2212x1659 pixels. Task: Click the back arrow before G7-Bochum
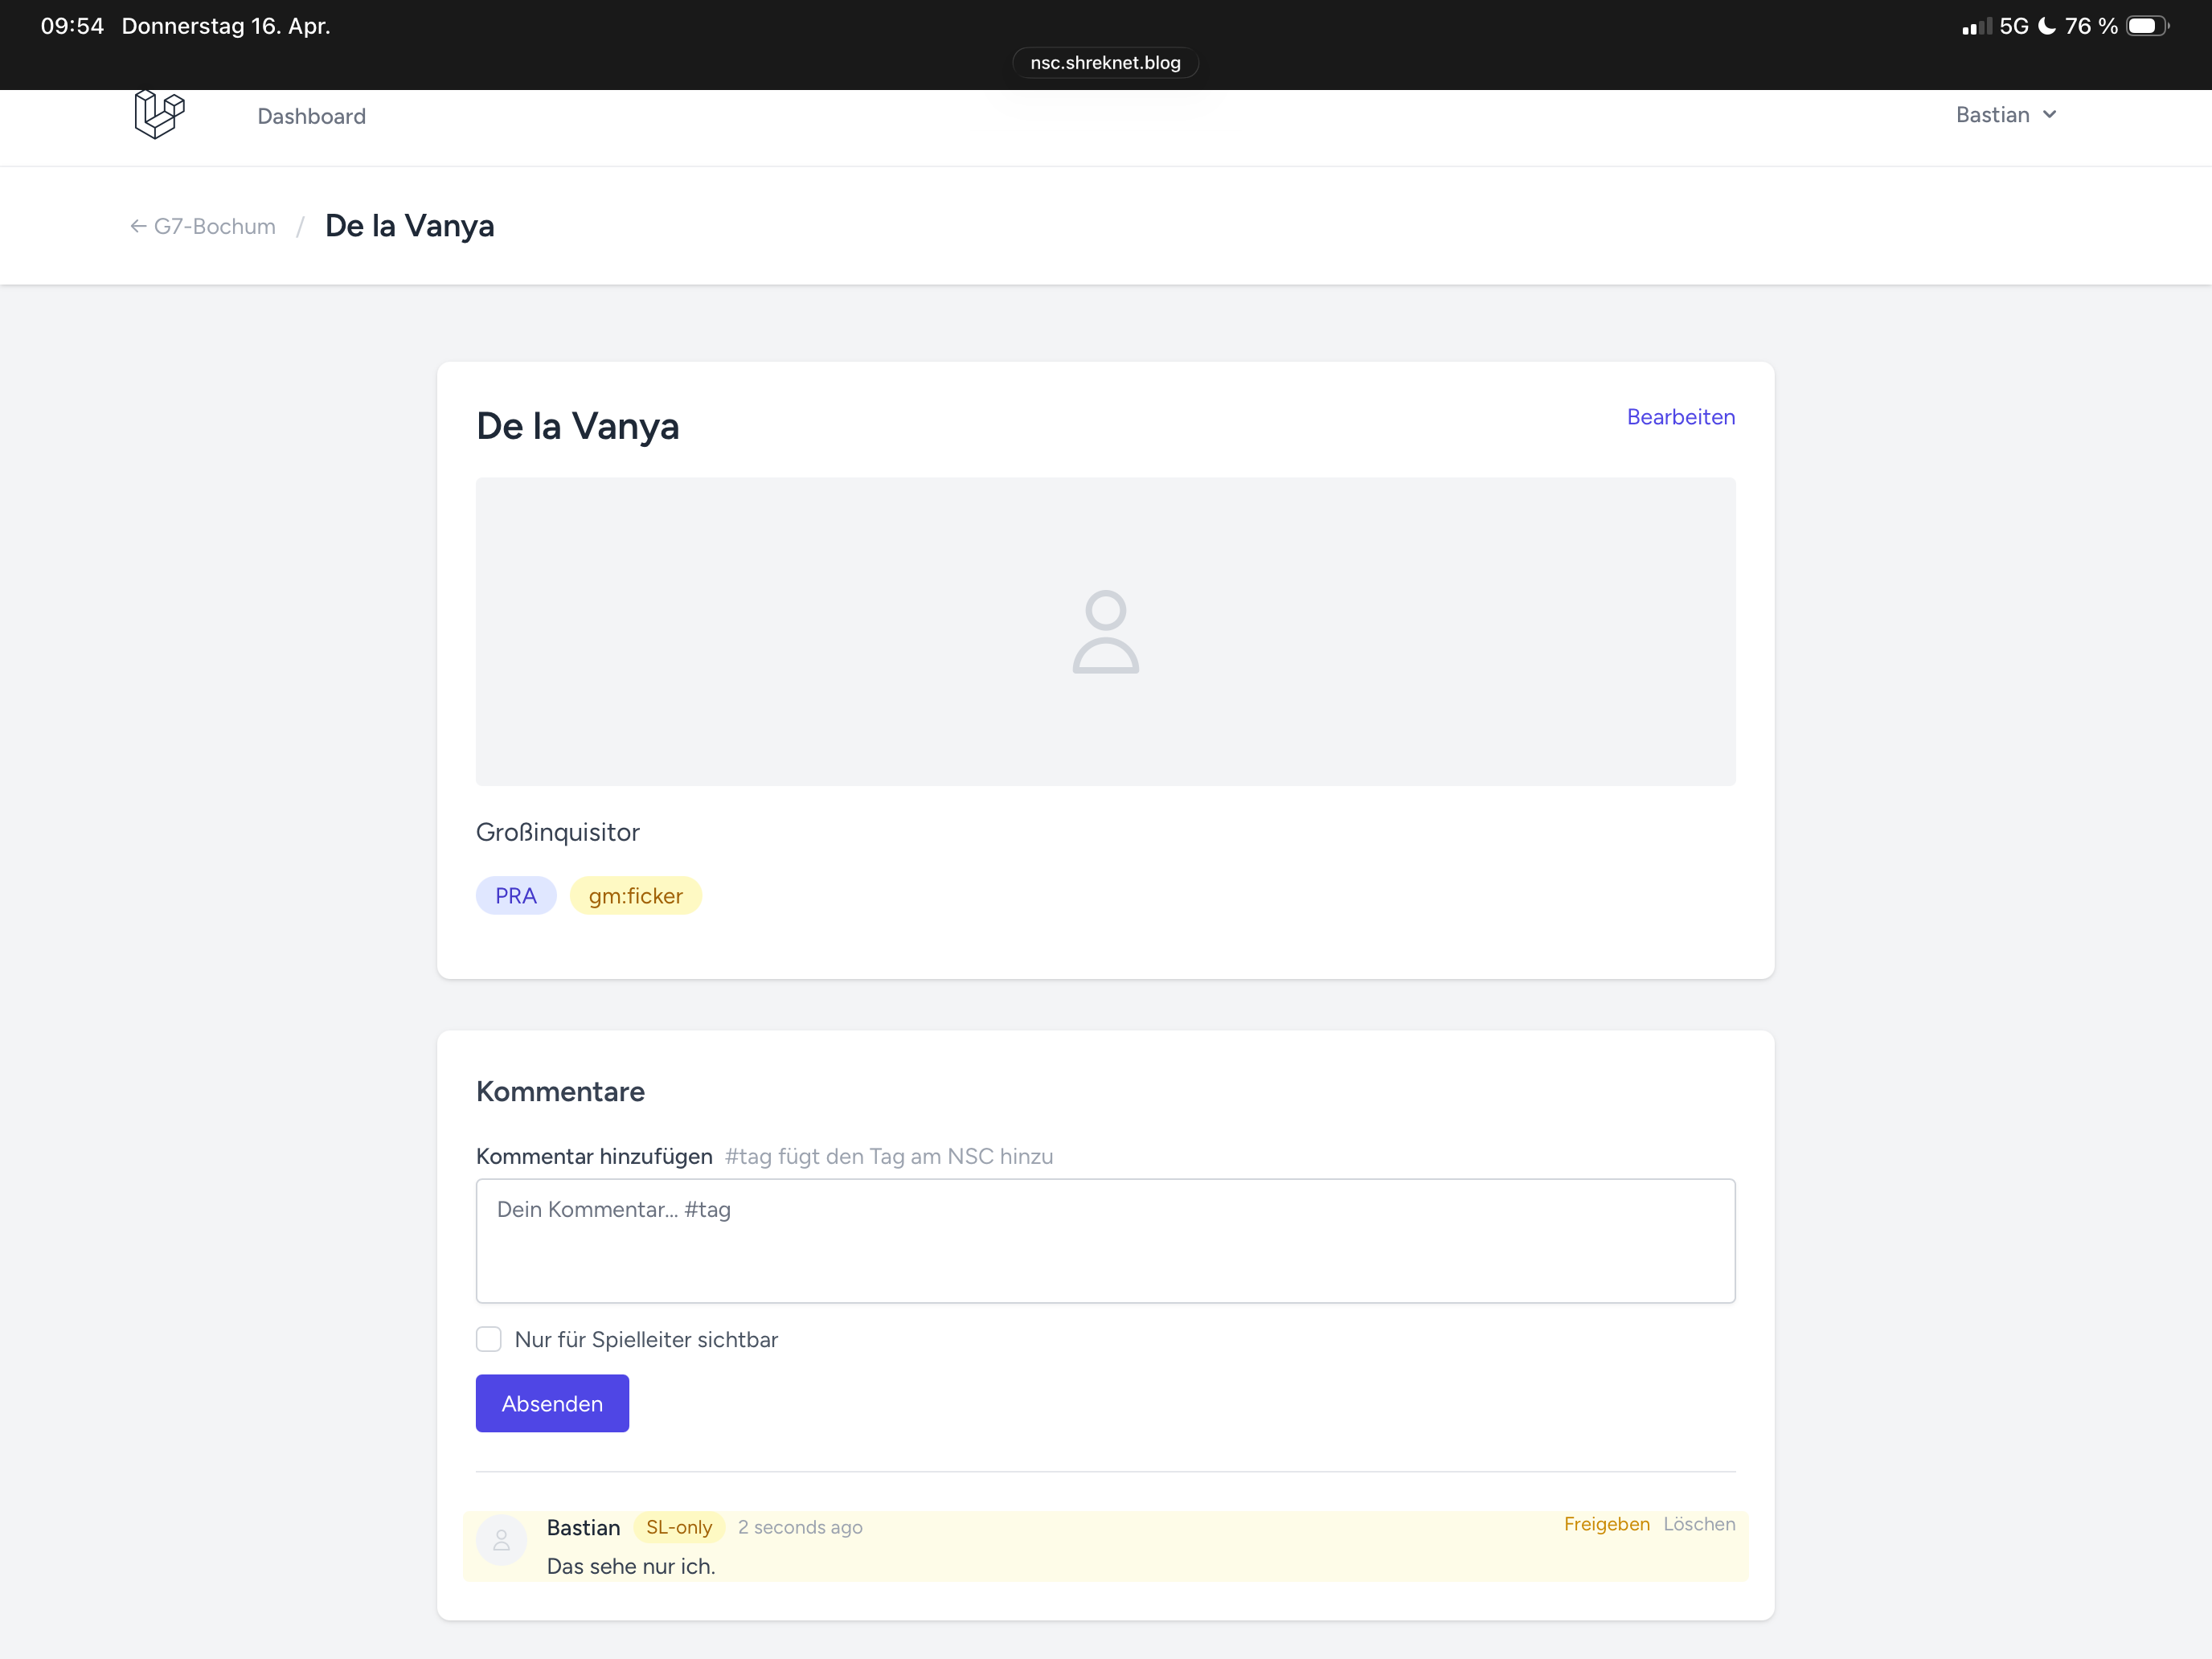pos(138,226)
